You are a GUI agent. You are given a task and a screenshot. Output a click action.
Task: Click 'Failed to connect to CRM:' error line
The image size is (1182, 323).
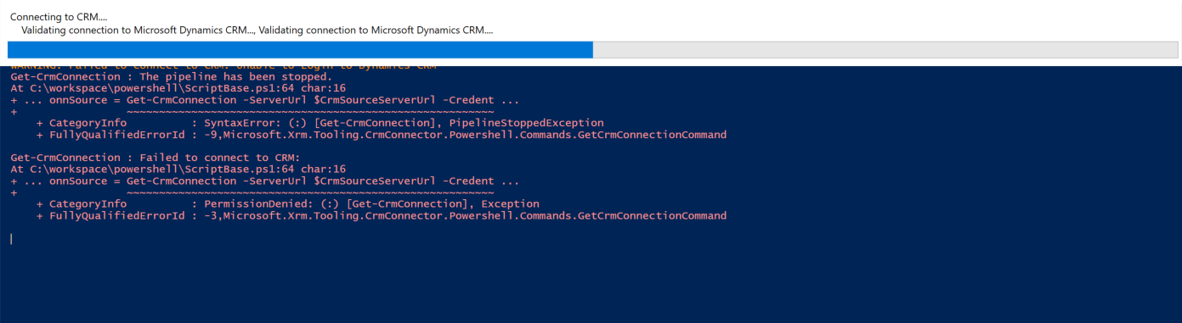[156, 158]
